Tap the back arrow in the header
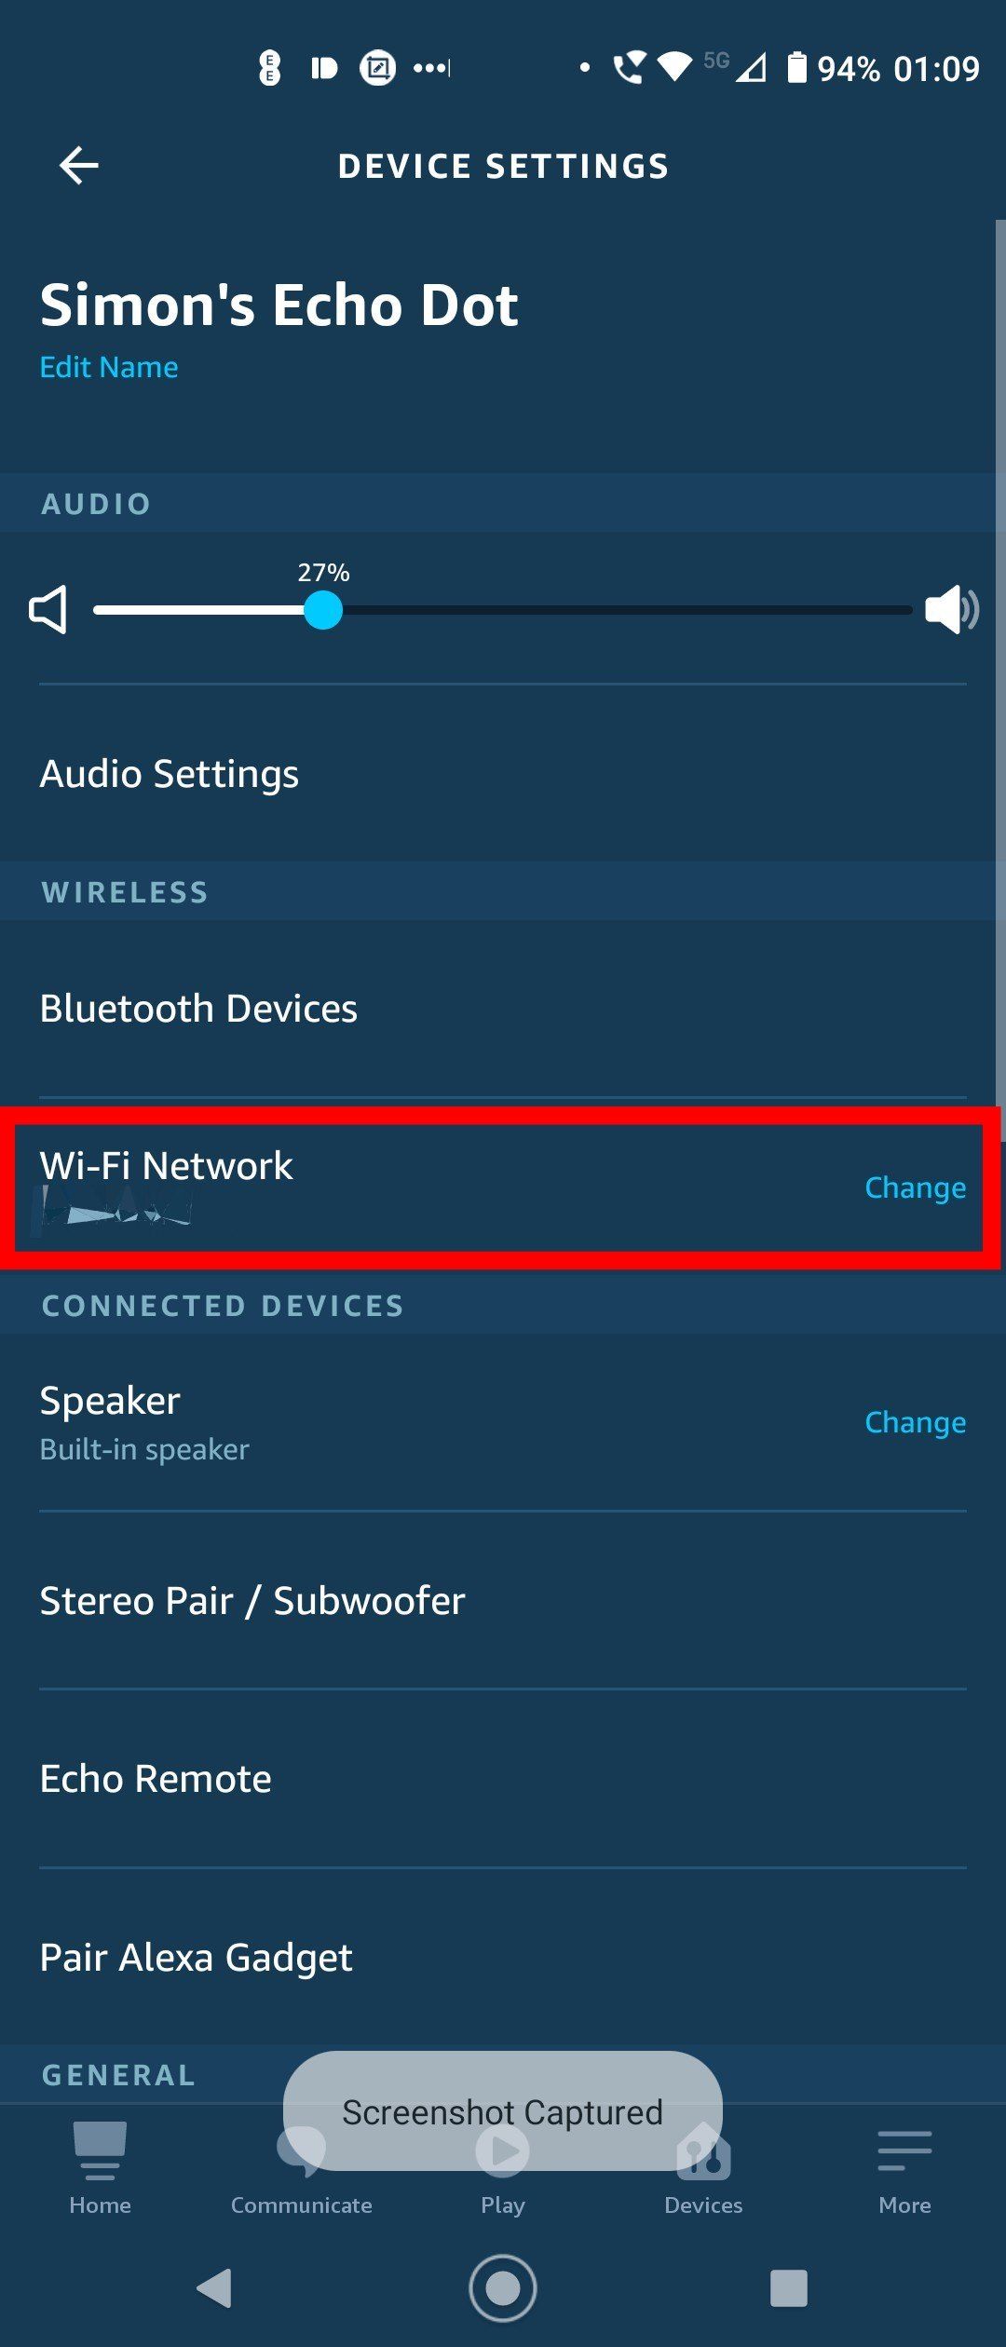1006x2347 pixels. pos(79,166)
